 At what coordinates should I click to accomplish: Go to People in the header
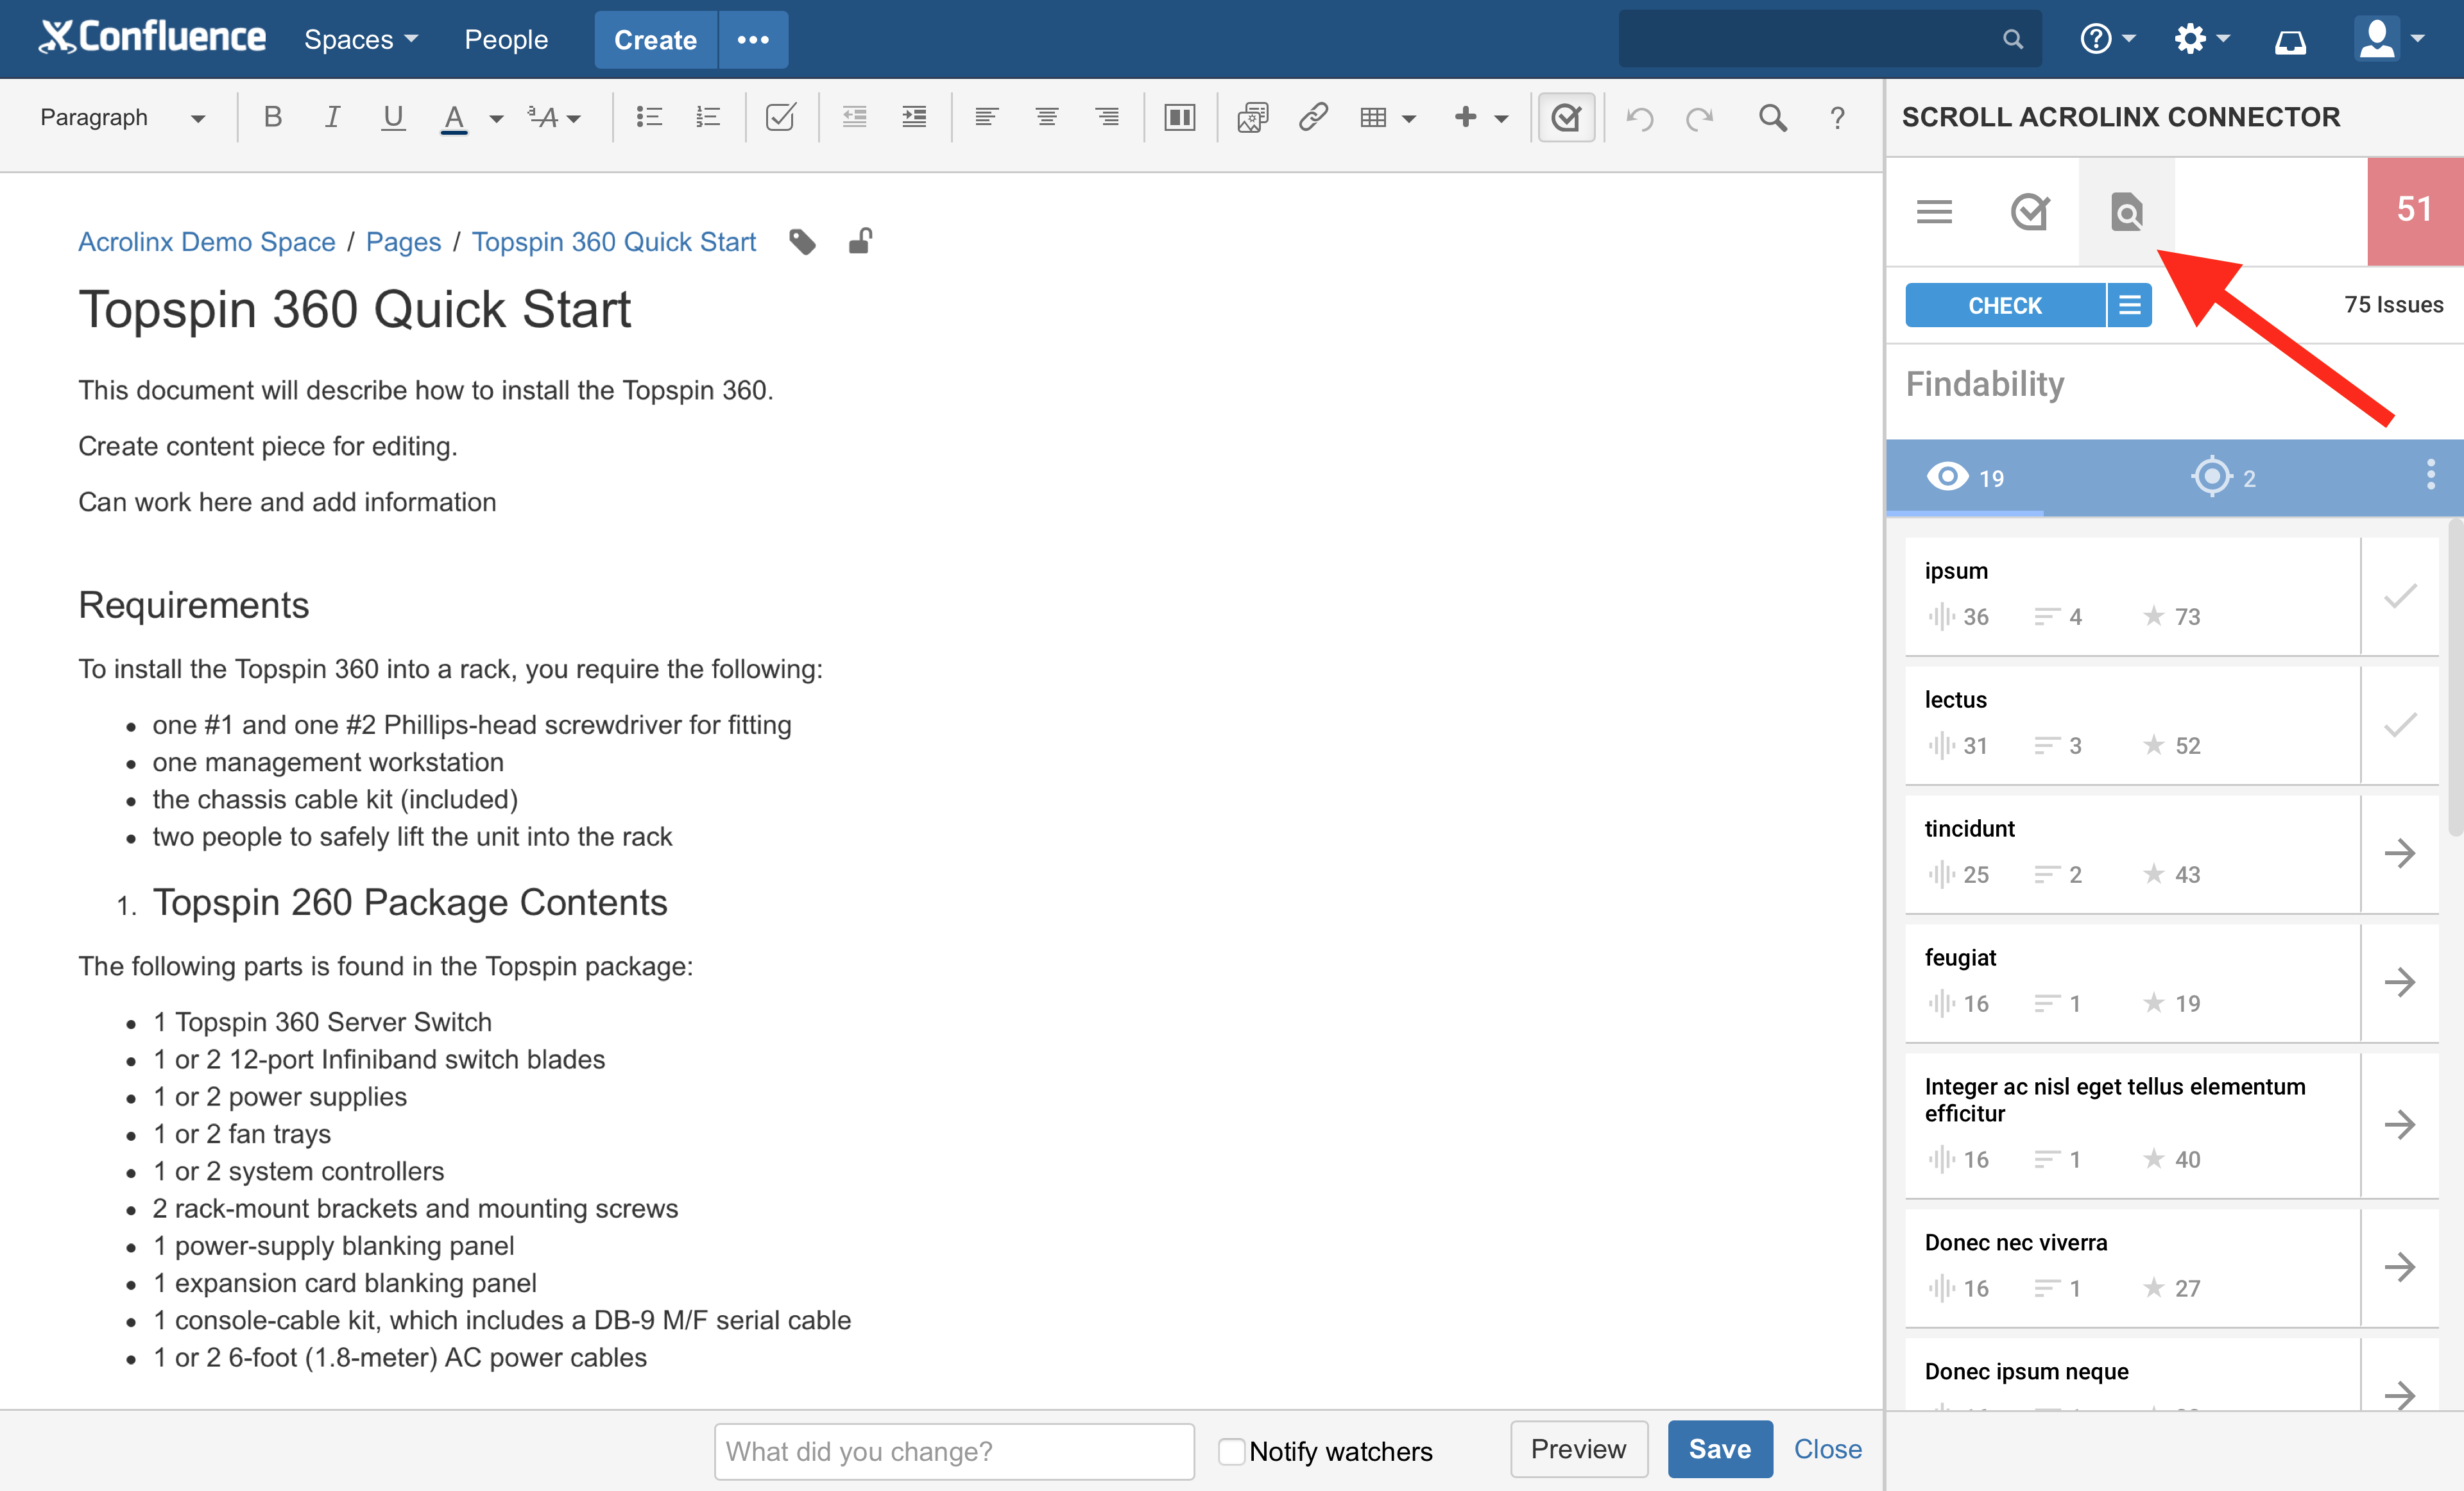(506, 39)
